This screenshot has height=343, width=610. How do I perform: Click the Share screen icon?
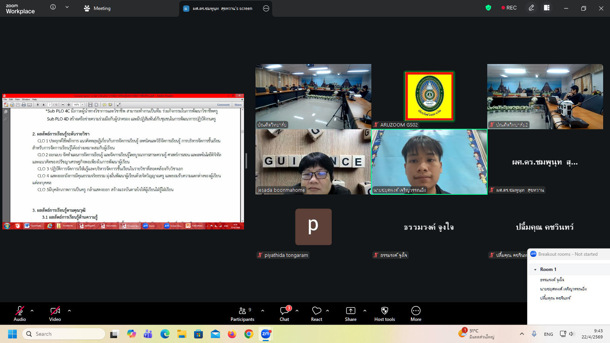(350, 314)
